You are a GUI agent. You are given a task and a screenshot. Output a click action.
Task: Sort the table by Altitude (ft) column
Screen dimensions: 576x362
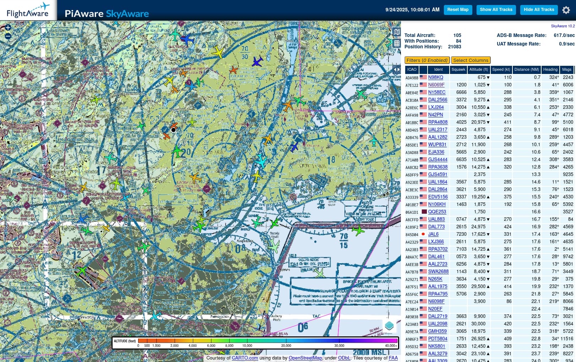tap(479, 70)
